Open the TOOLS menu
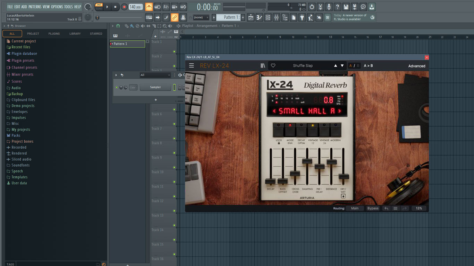Viewport: 474px width, 266px height. pos(68,7)
